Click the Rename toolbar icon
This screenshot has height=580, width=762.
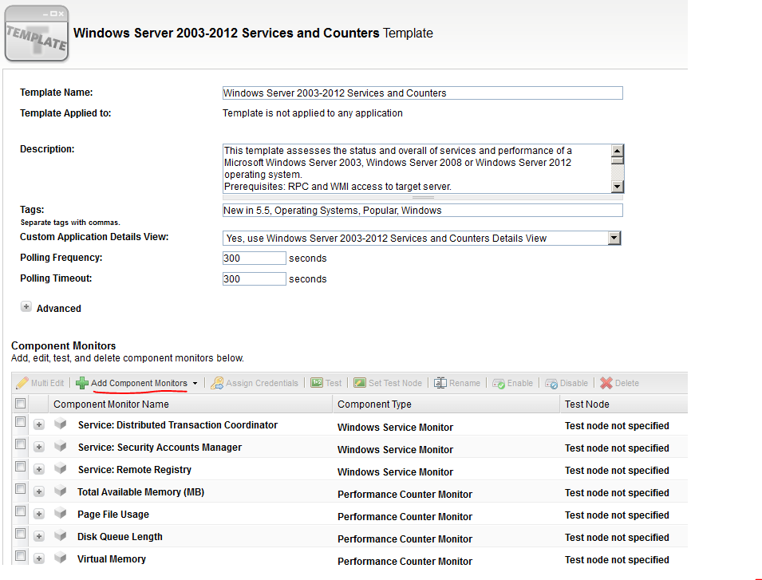click(x=440, y=383)
